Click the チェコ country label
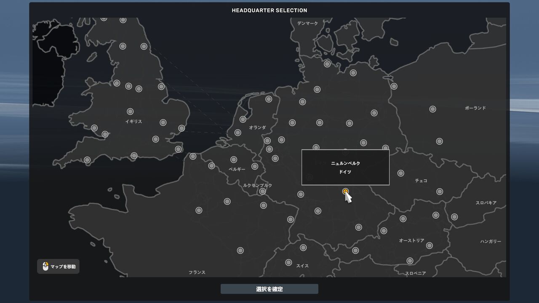Image resolution: width=539 pixels, height=303 pixels. 421,181
